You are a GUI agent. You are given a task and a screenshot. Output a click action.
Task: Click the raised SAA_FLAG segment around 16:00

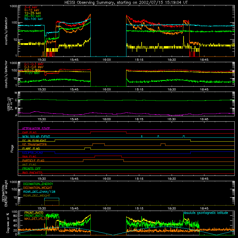pyautogui.click(x=108, y=156)
